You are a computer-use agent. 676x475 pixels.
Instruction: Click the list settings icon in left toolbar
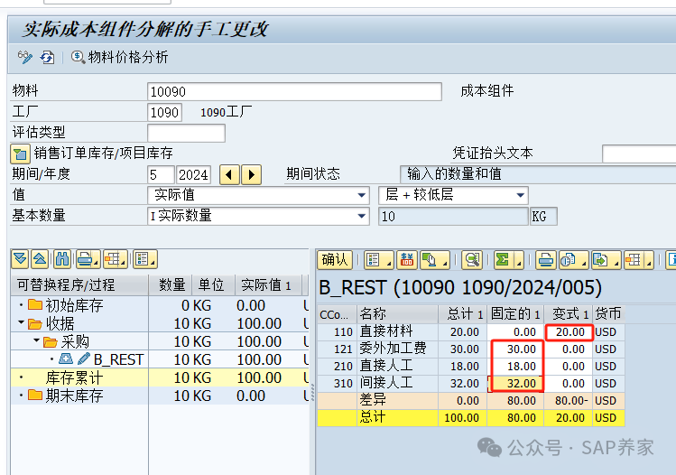pos(143,259)
